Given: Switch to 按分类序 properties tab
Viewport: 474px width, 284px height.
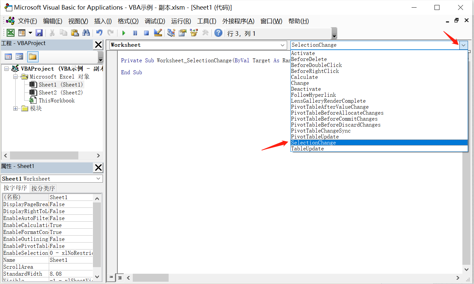Looking at the screenshot, I should (x=43, y=189).
